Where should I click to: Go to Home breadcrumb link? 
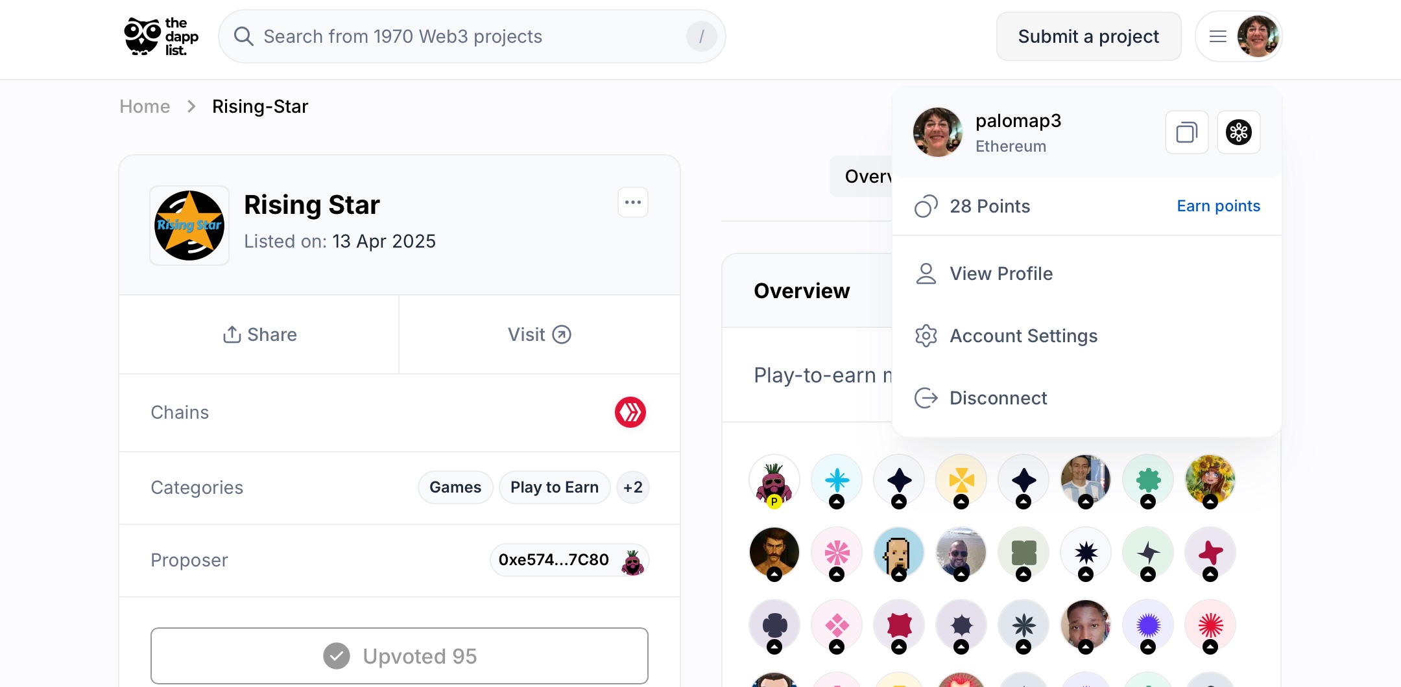click(145, 106)
